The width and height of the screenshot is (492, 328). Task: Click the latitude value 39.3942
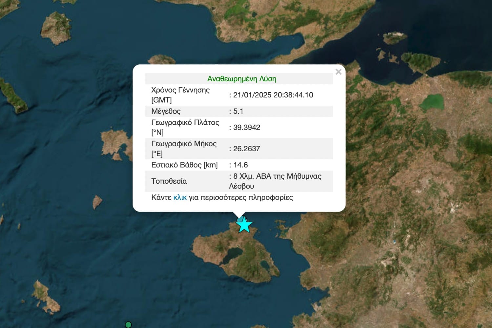(x=246, y=127)
